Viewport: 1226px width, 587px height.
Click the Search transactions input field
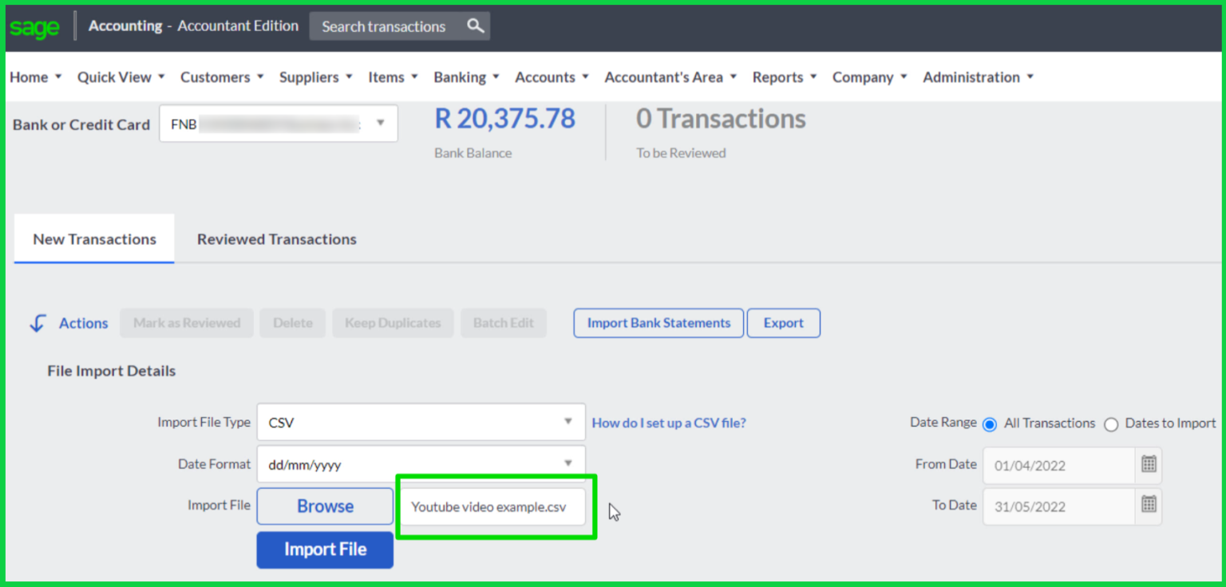pyautogui.click(x=383, y=26)
